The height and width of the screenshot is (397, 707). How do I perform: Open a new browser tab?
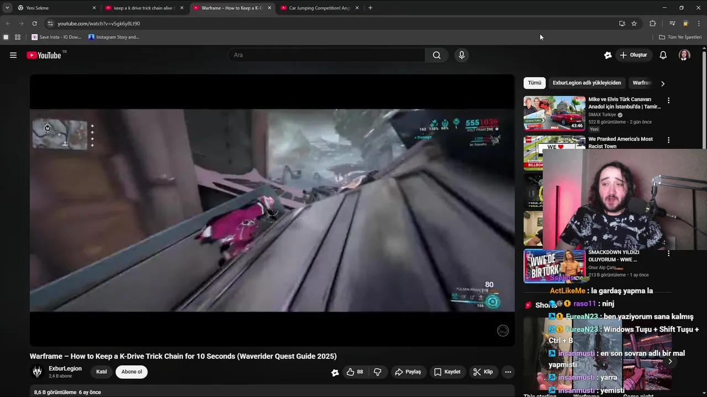370,8
